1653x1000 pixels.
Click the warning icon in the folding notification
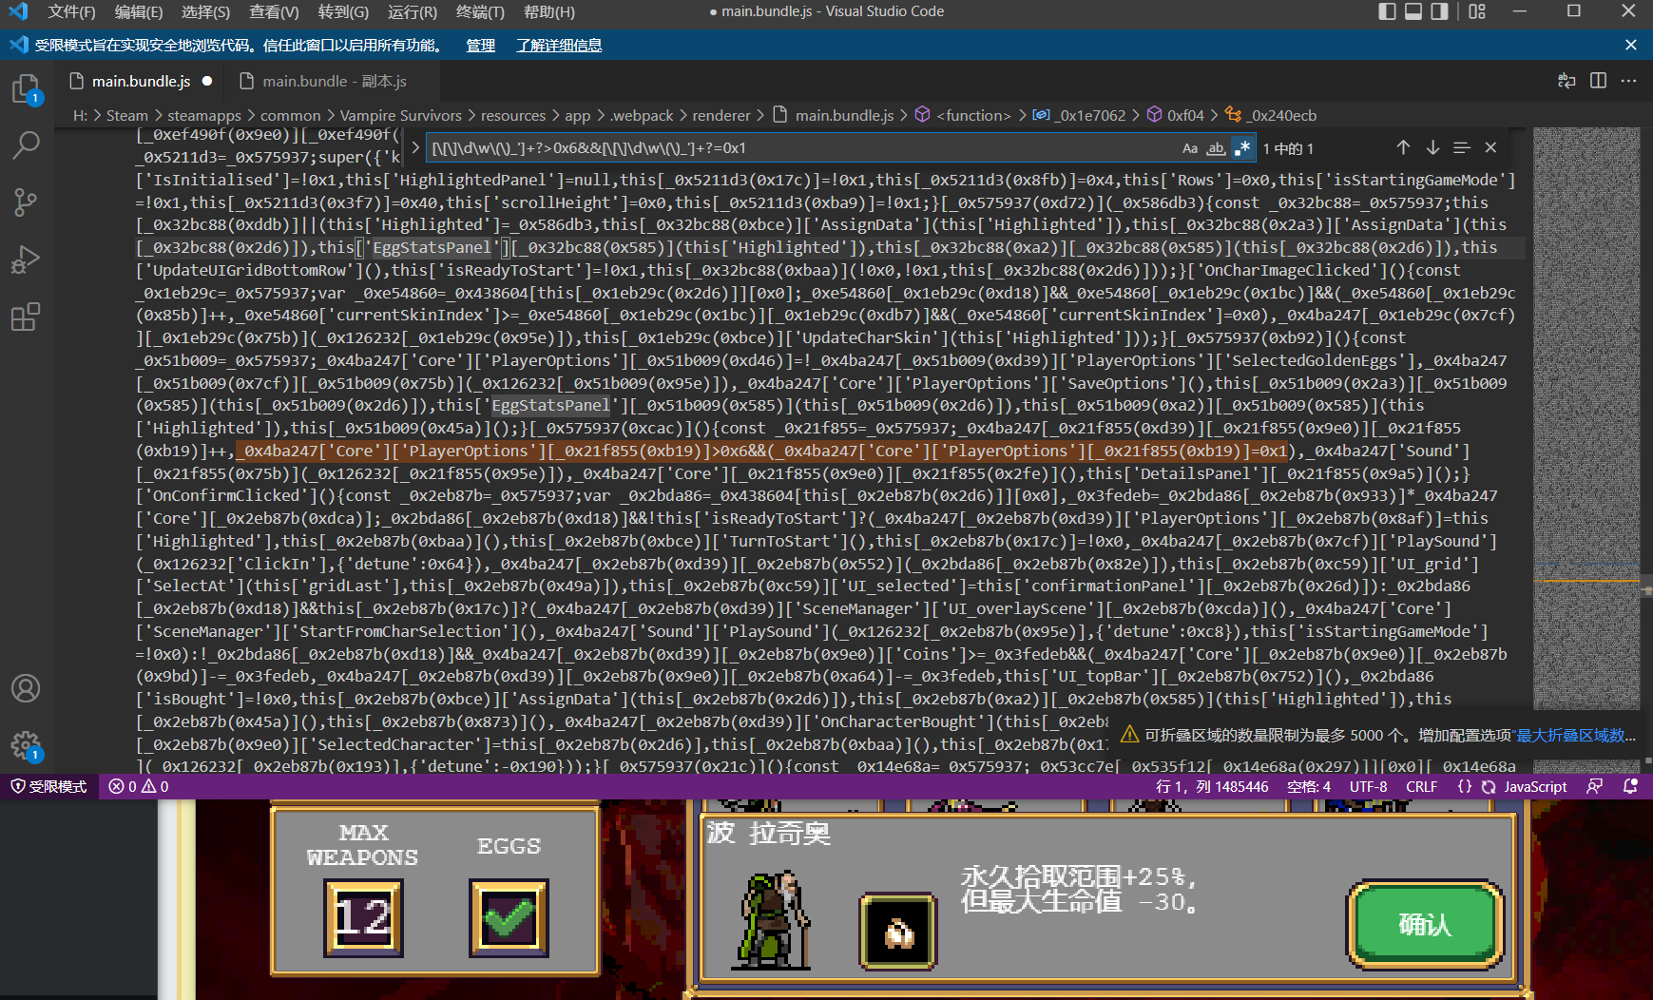[1129, 735]
